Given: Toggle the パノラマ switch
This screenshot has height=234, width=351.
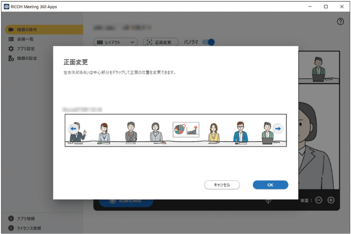Looking at the screenshot, I should (208, 42).
